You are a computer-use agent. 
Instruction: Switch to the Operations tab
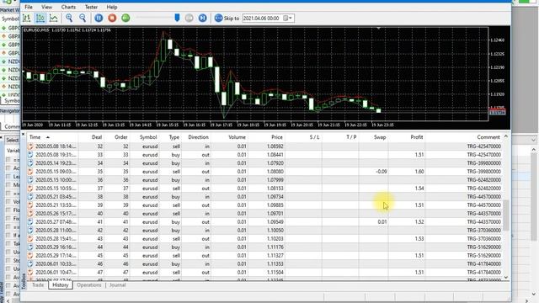[x=89, y=285]
